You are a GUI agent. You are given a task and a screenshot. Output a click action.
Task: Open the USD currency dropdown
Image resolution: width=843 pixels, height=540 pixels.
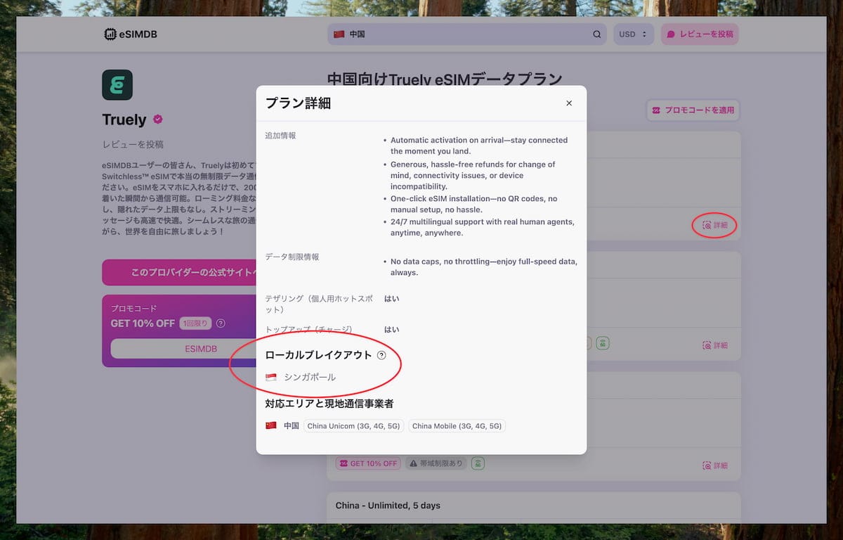pyautogui.click(x=634, y=34)
